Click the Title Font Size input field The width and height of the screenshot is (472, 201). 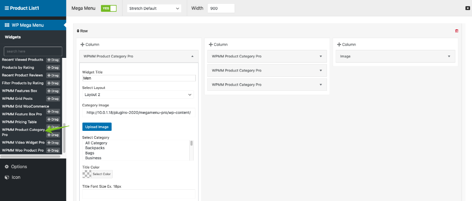[139, 194]
